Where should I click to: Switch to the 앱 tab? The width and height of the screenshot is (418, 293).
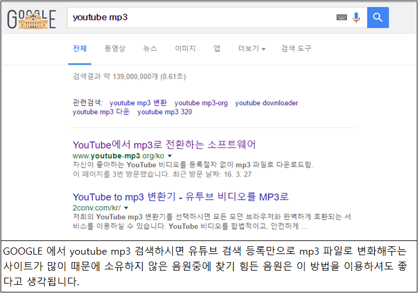point(217,48)
